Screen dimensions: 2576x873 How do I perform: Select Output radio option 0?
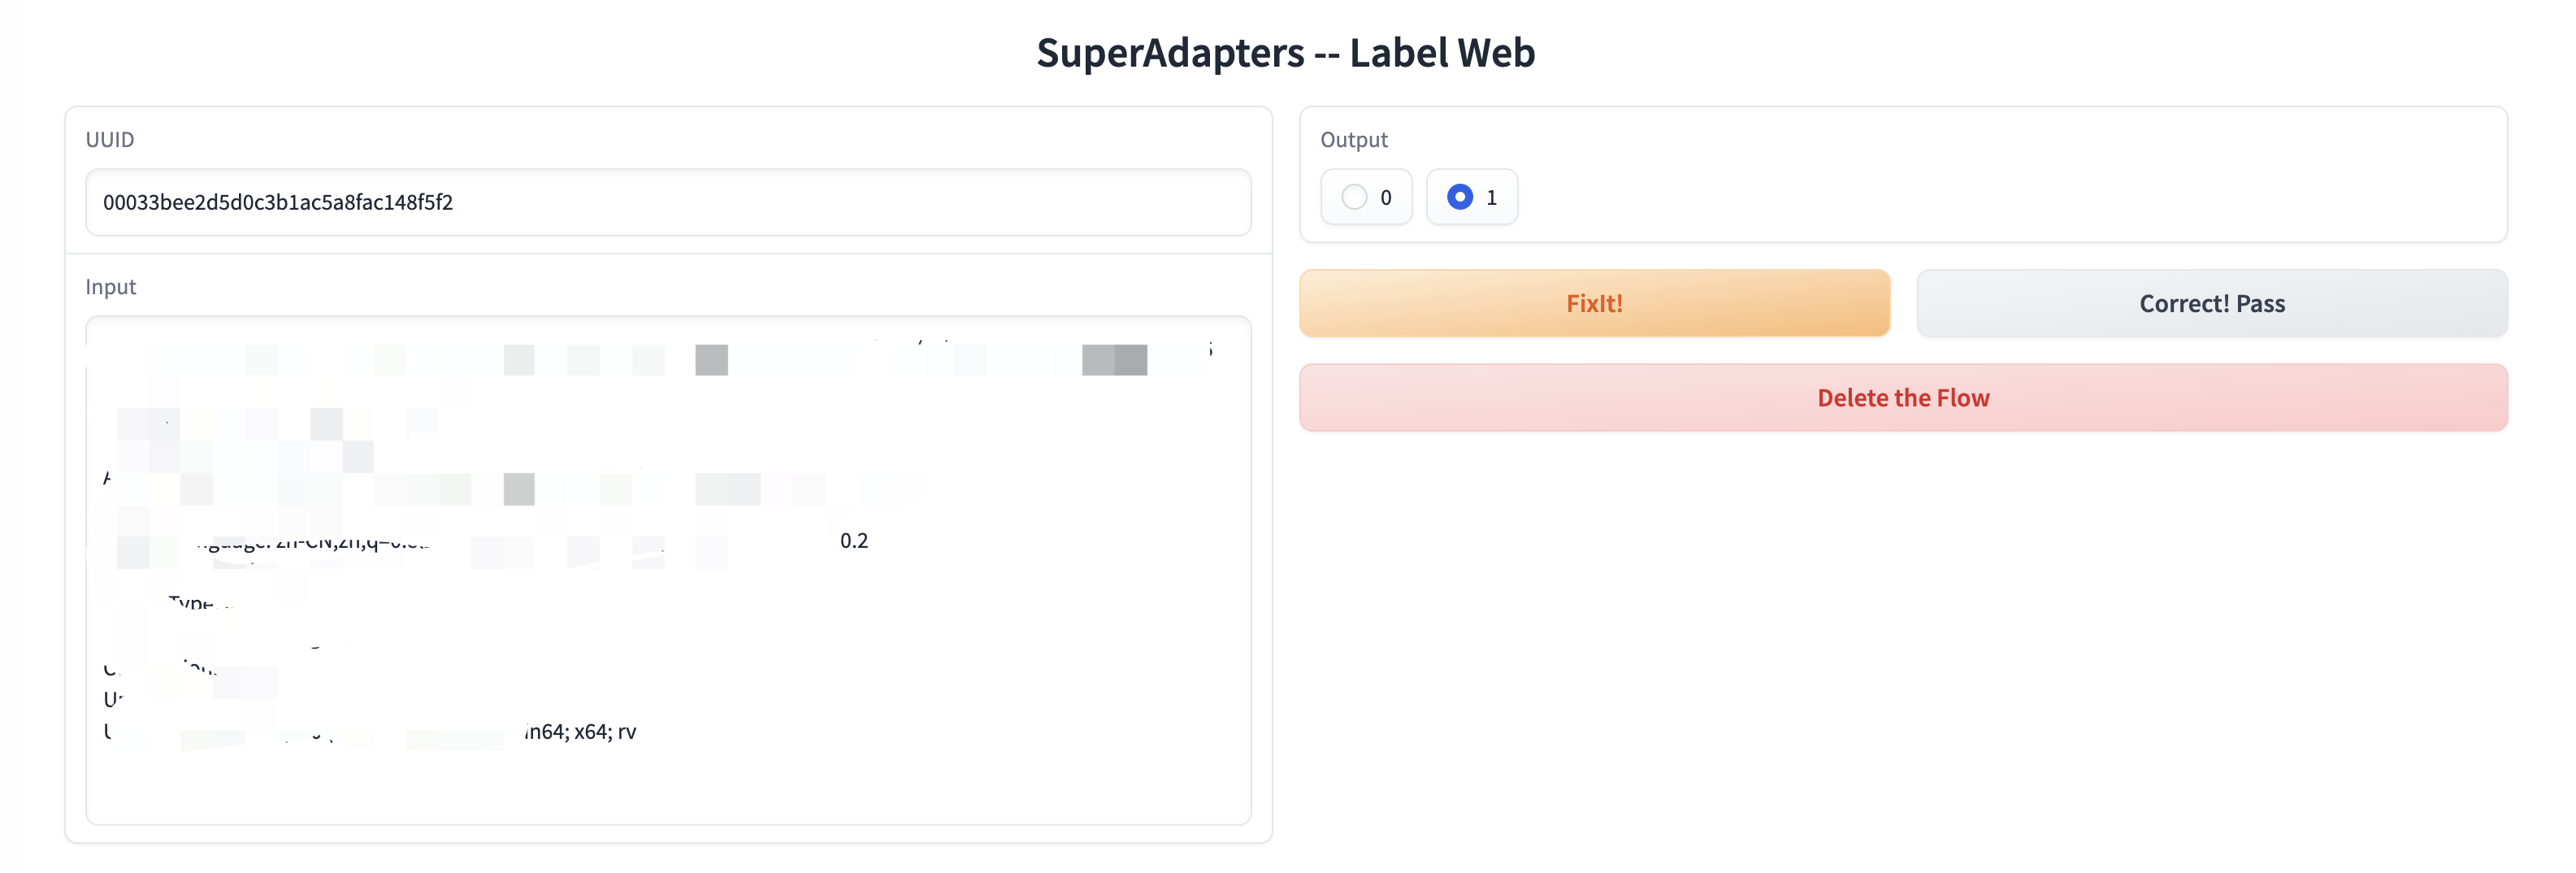click(1366, 197)
